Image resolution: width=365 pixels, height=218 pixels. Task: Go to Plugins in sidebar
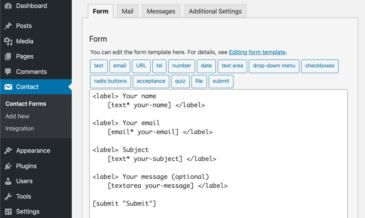[26, 166]
